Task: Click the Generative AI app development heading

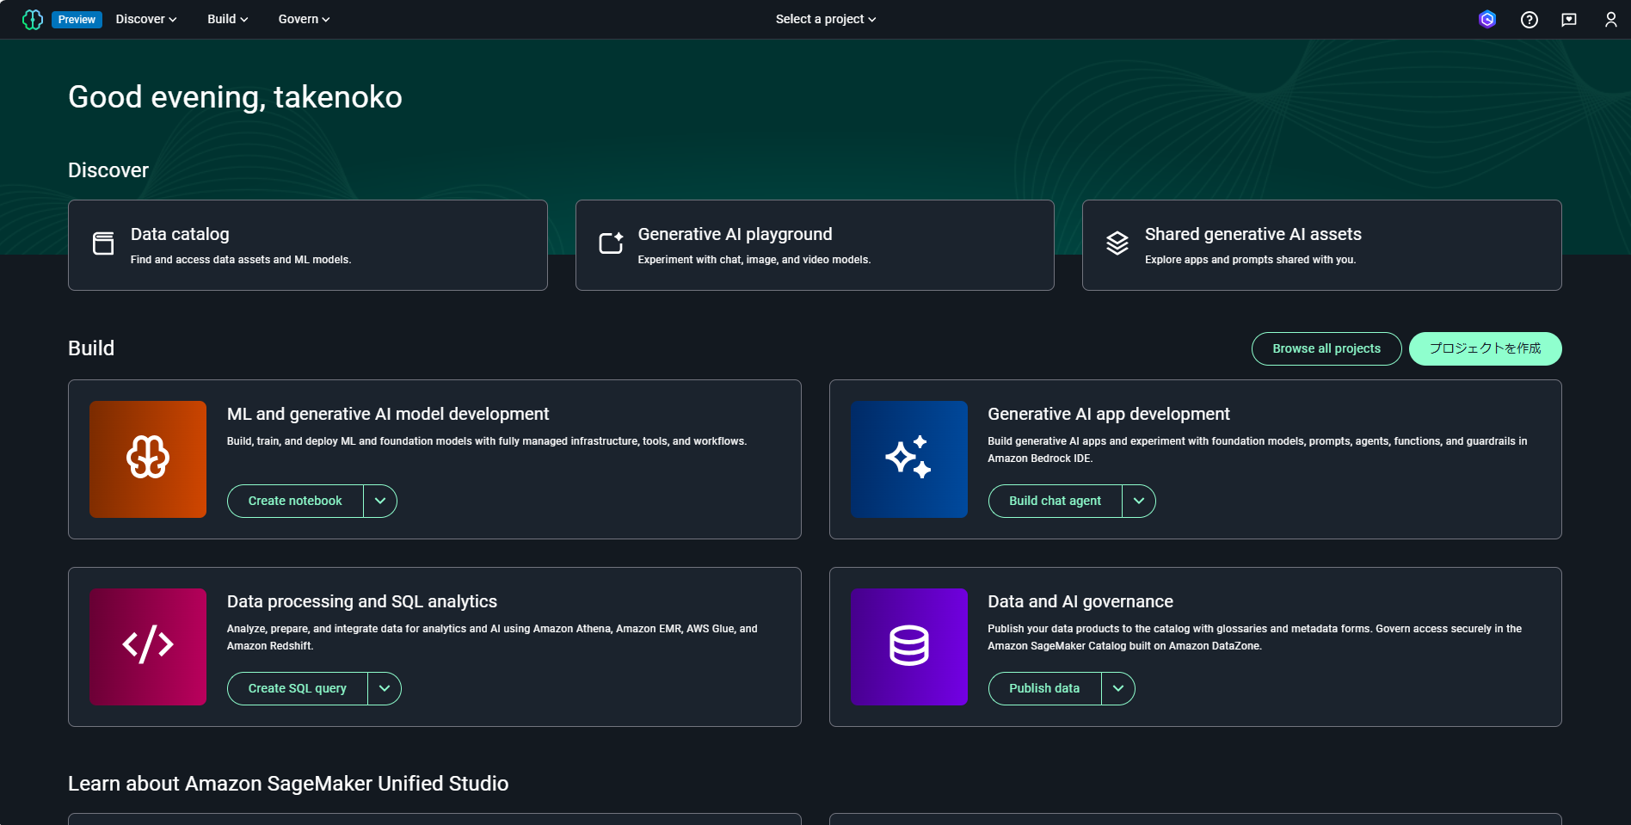Action: [x=1109, y=414]
